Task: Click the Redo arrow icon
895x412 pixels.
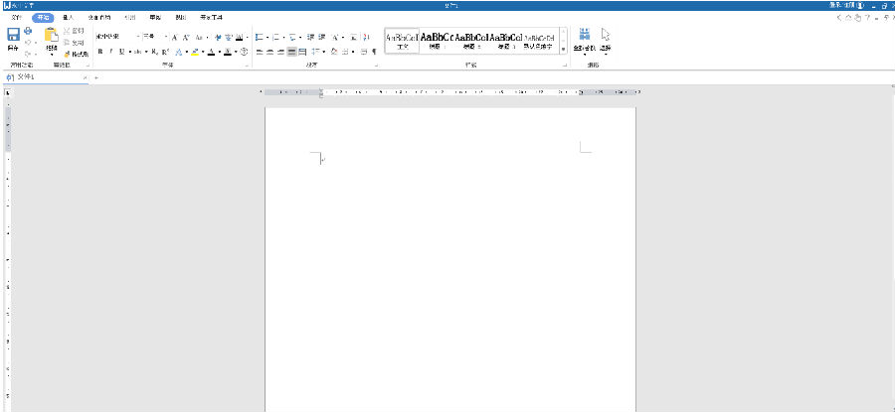Action: pyautogui.click(x=28, y=55)
